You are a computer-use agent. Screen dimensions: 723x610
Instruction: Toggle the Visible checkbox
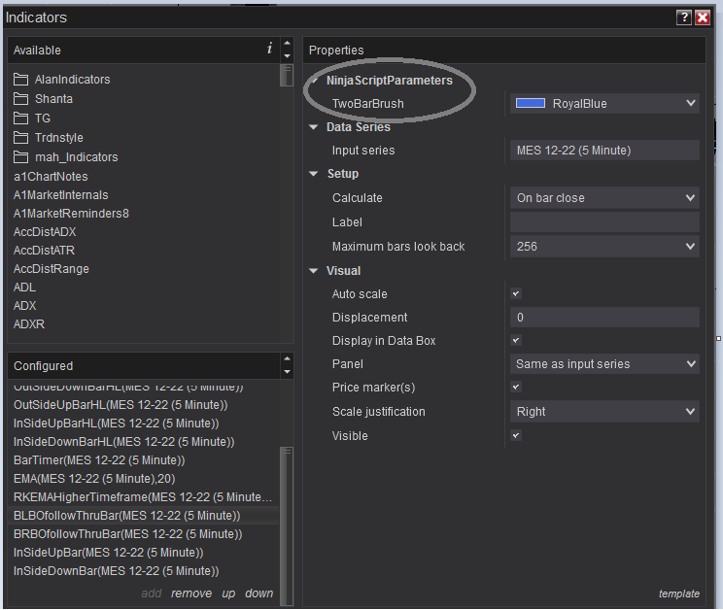tap(516, 435)
